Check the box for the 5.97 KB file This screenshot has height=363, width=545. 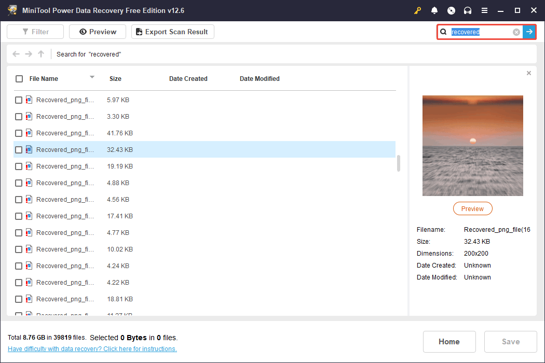point(19,100)
